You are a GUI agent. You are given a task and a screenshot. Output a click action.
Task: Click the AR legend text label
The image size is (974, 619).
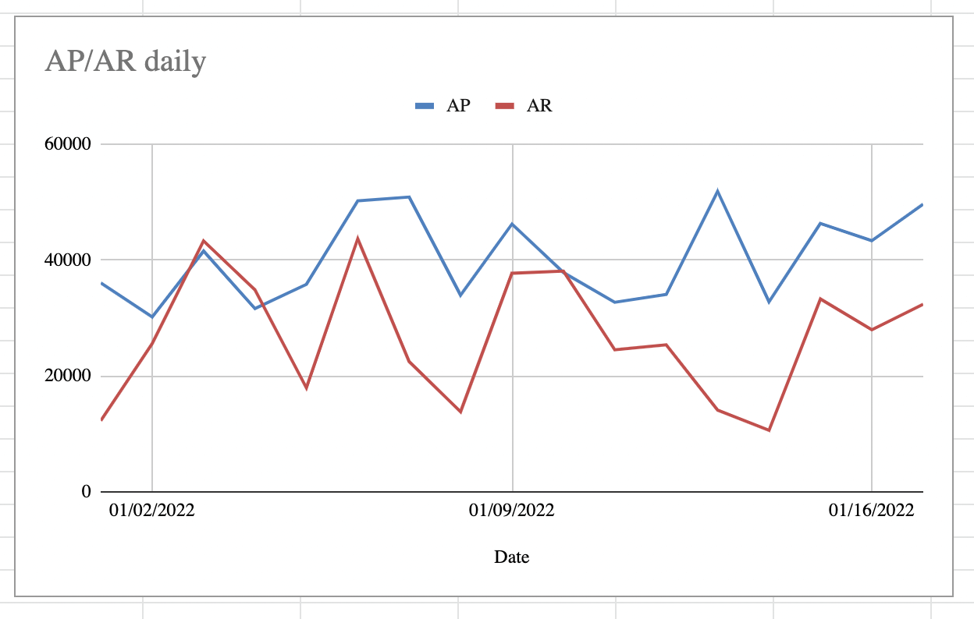[539, 106]
